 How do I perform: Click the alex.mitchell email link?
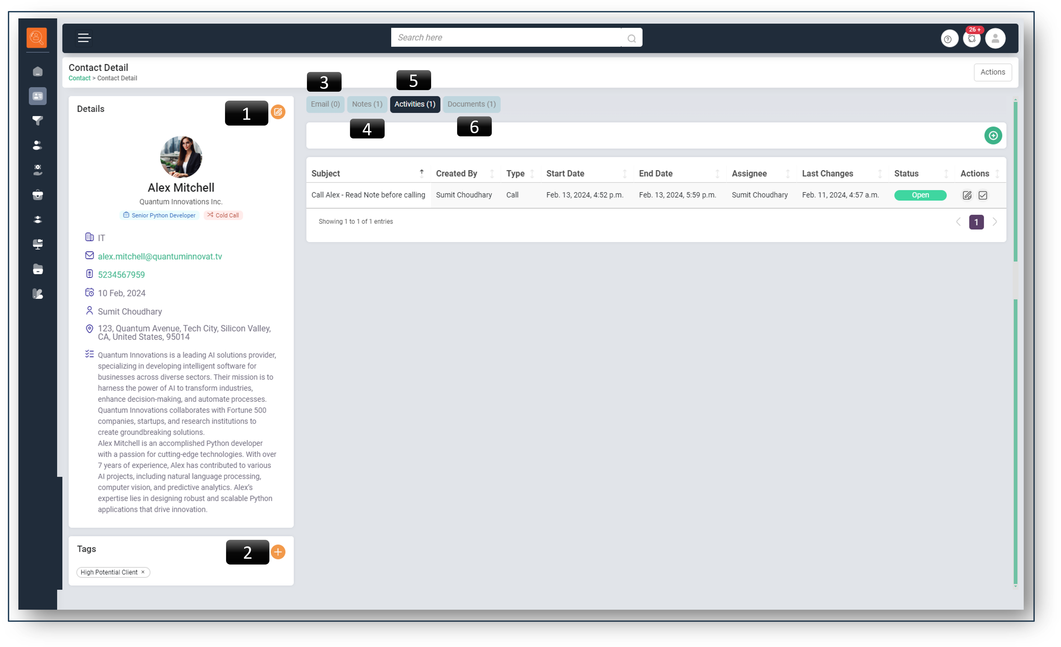click(x=160, y=256)
